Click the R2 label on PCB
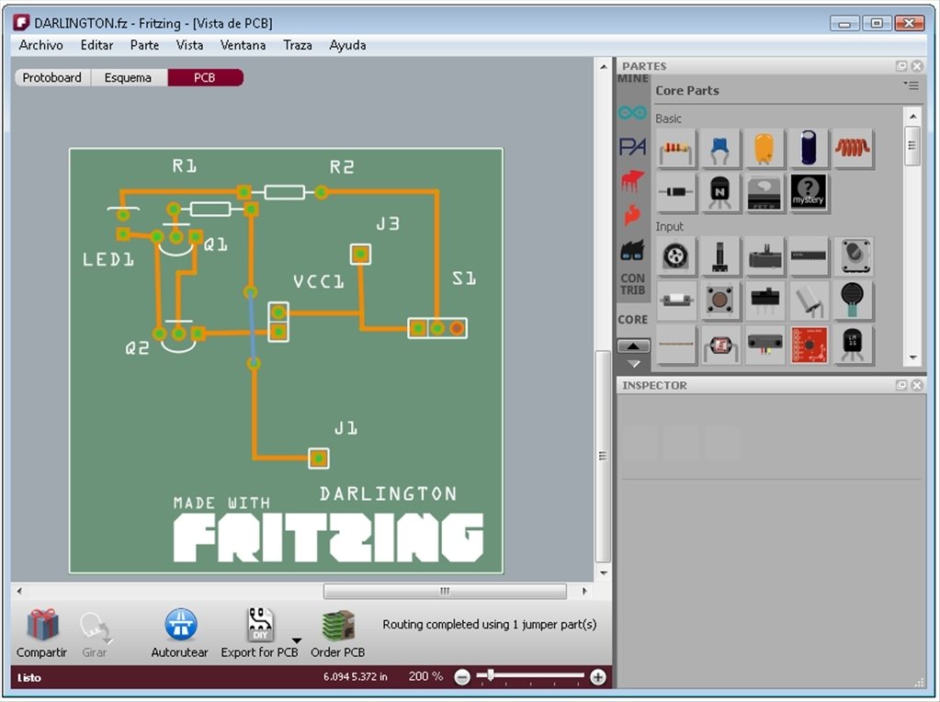940x702 pixels. click(x=342, y=166)
